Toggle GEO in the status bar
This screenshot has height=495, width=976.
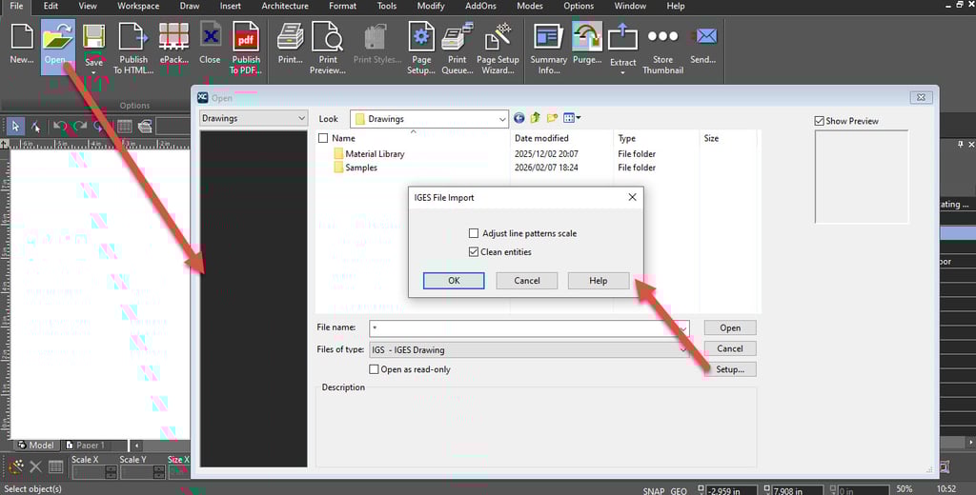(679, 490)
